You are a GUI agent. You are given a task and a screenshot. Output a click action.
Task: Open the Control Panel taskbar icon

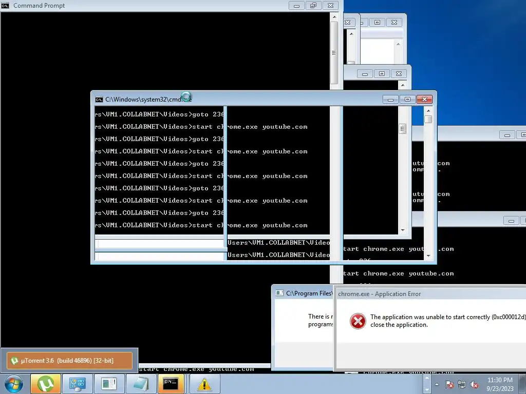[78, 384]
